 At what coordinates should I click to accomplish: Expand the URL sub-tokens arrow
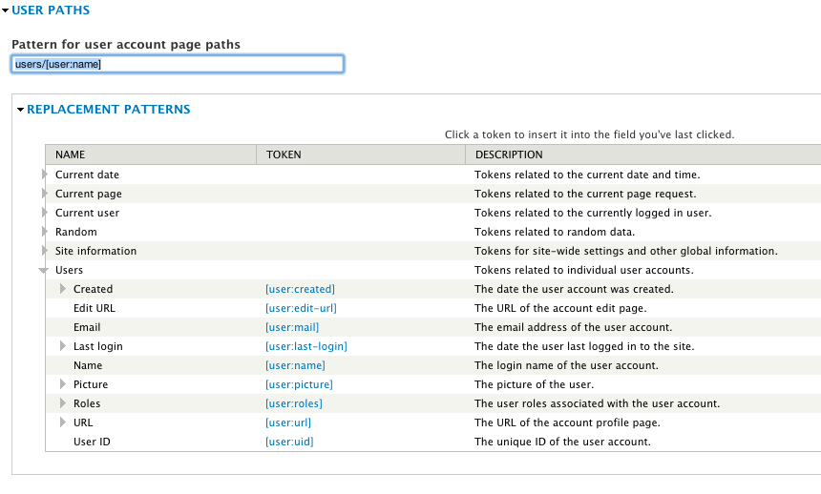pyautogui.click(x=63, y=422)
